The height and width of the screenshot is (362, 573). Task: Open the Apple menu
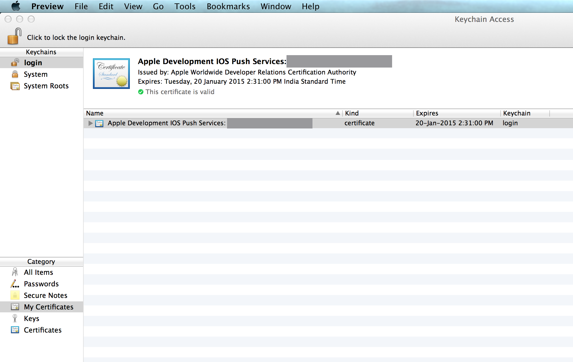[16, 6]
